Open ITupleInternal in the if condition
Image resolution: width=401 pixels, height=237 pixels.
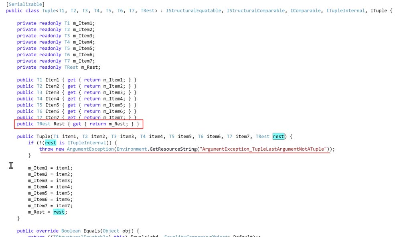pyautogui.click(x=87, y=143)
